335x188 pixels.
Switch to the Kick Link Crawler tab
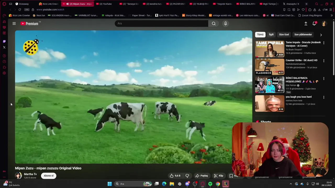coord(49,4)
